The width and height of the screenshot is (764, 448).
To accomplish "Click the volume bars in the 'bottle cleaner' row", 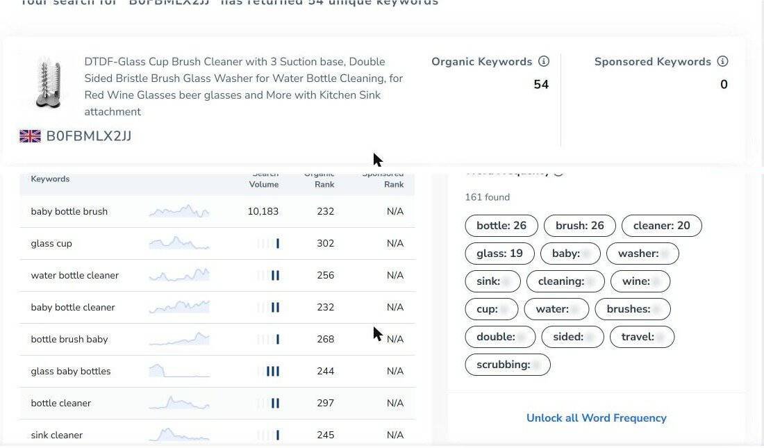I will (268, 403).
